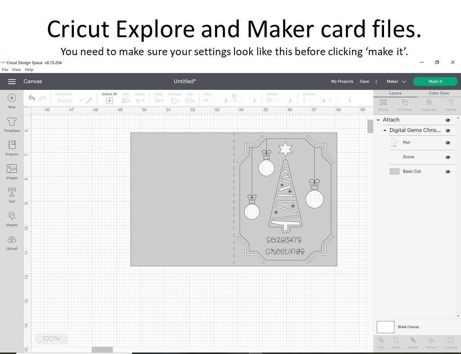Open My Projects
This screenshot has width=461, height=354.
(x=342, y=81)
